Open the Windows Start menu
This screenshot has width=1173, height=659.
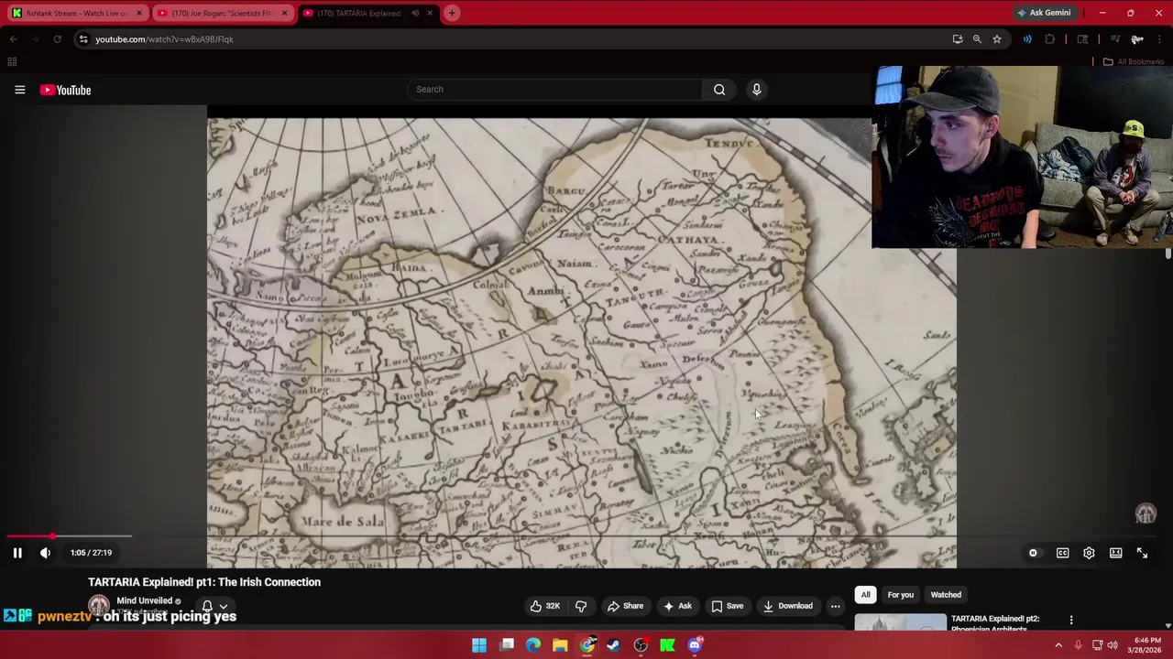point(479,645)
